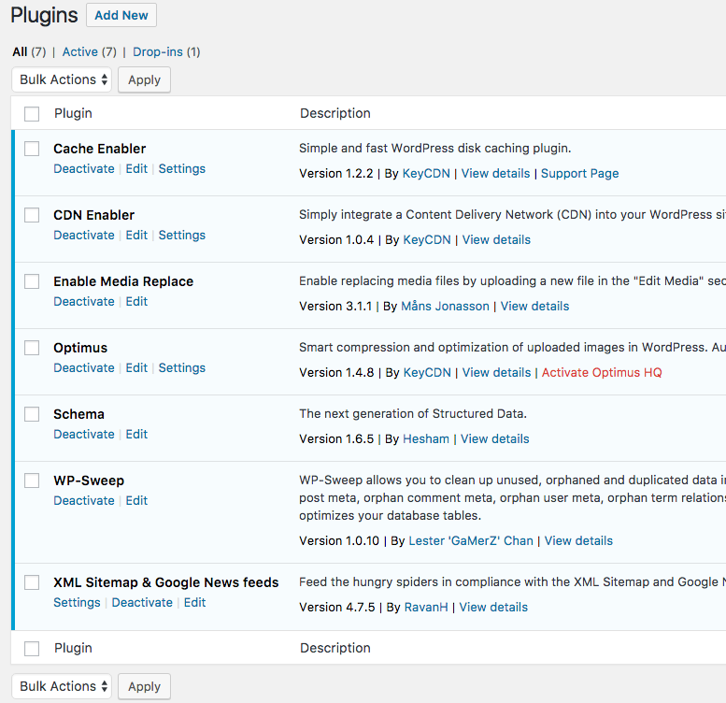Image resolution: width=726 pixels, height=703 pixels.
Task: Click the Cache Enabler plugin name
Action: 100,149
